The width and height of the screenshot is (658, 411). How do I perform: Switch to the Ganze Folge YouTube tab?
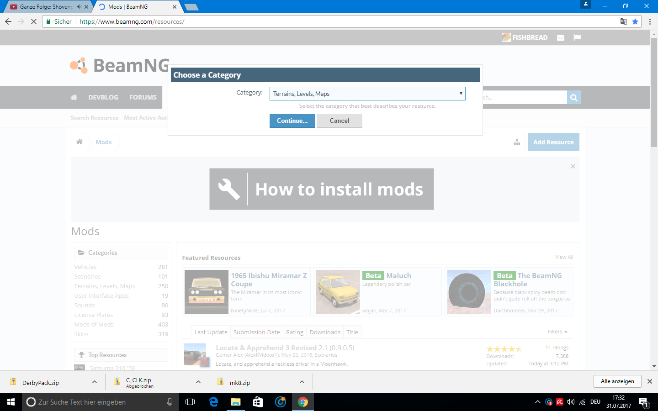pyautogui.click(x=46, y=7)
